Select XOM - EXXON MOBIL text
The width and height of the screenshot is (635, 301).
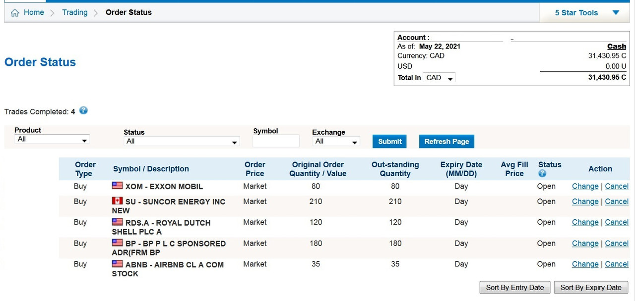164,187
